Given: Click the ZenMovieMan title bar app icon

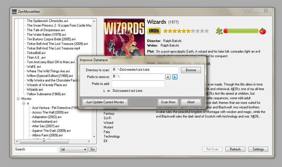Looking at the screenshot, I should point(14,11).
